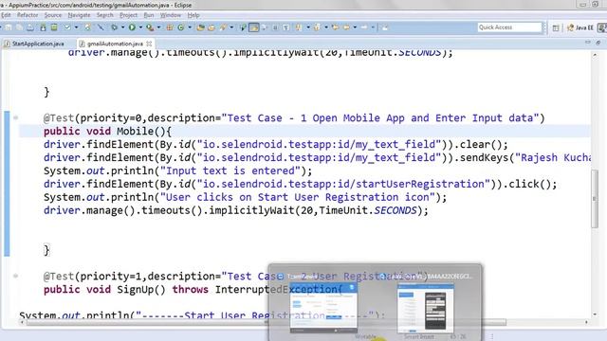This screenshot has width=607, height=341.
Task: Select the gmailAutomation.java editor tab
Action: [115, 44]
